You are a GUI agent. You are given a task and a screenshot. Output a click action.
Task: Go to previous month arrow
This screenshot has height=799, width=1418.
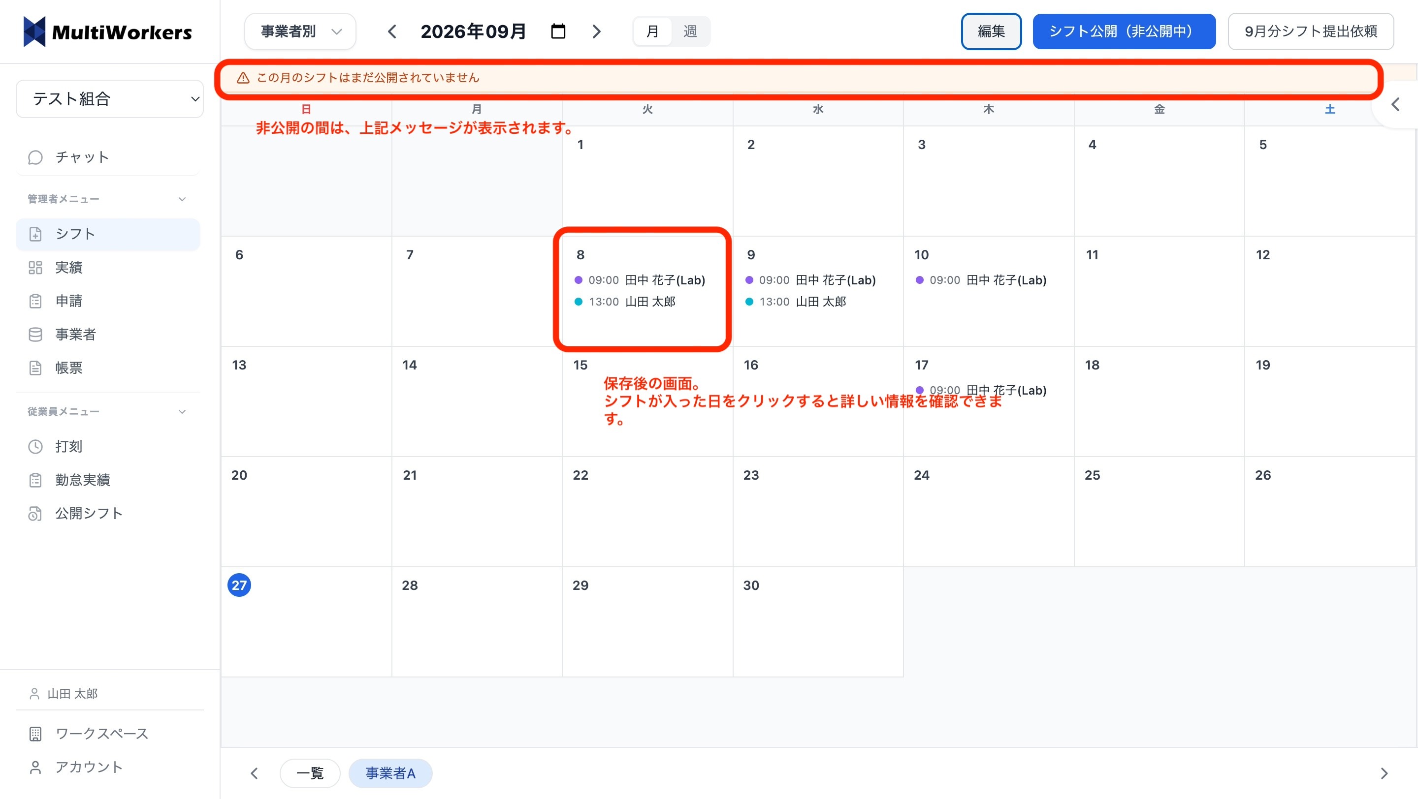point(392,31)
